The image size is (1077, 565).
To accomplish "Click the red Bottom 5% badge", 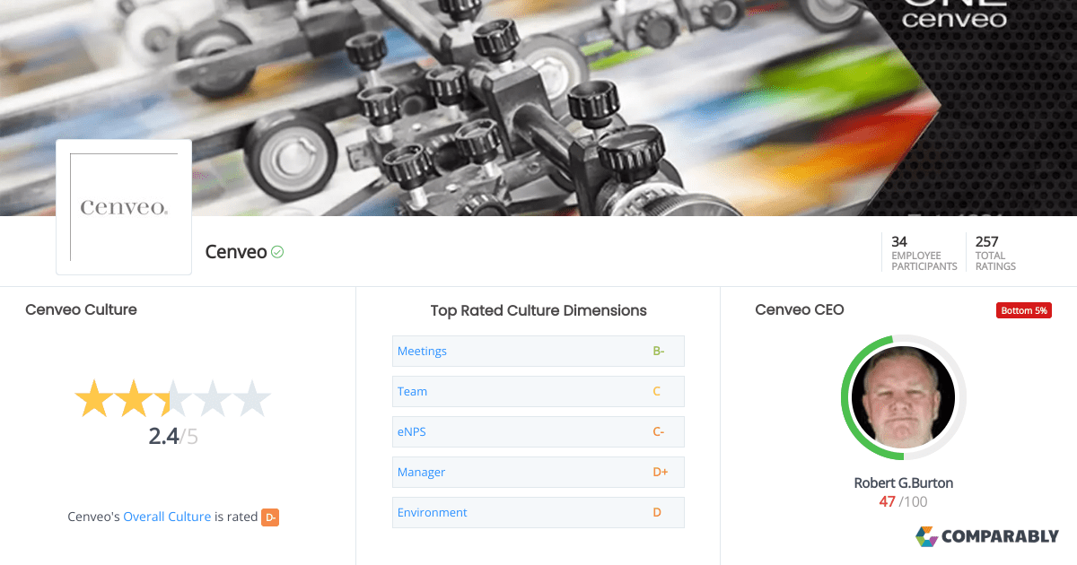I will (1023, 310).
